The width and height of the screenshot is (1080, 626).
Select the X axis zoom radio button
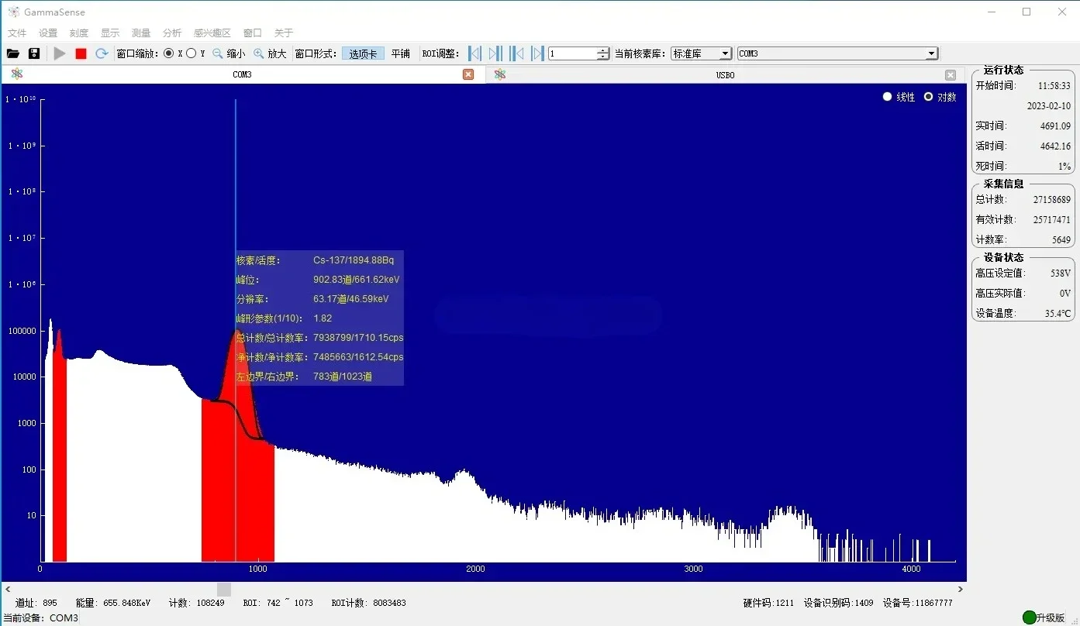click(169, 53)
